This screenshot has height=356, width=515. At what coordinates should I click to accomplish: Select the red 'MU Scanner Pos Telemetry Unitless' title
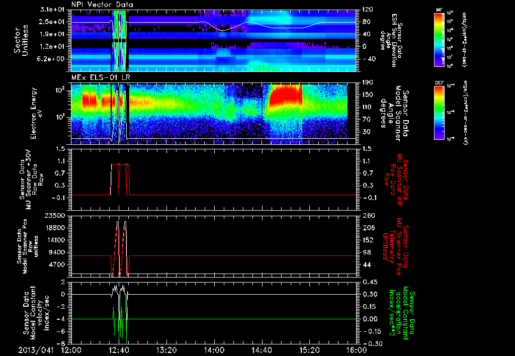(x=396, y=246)
